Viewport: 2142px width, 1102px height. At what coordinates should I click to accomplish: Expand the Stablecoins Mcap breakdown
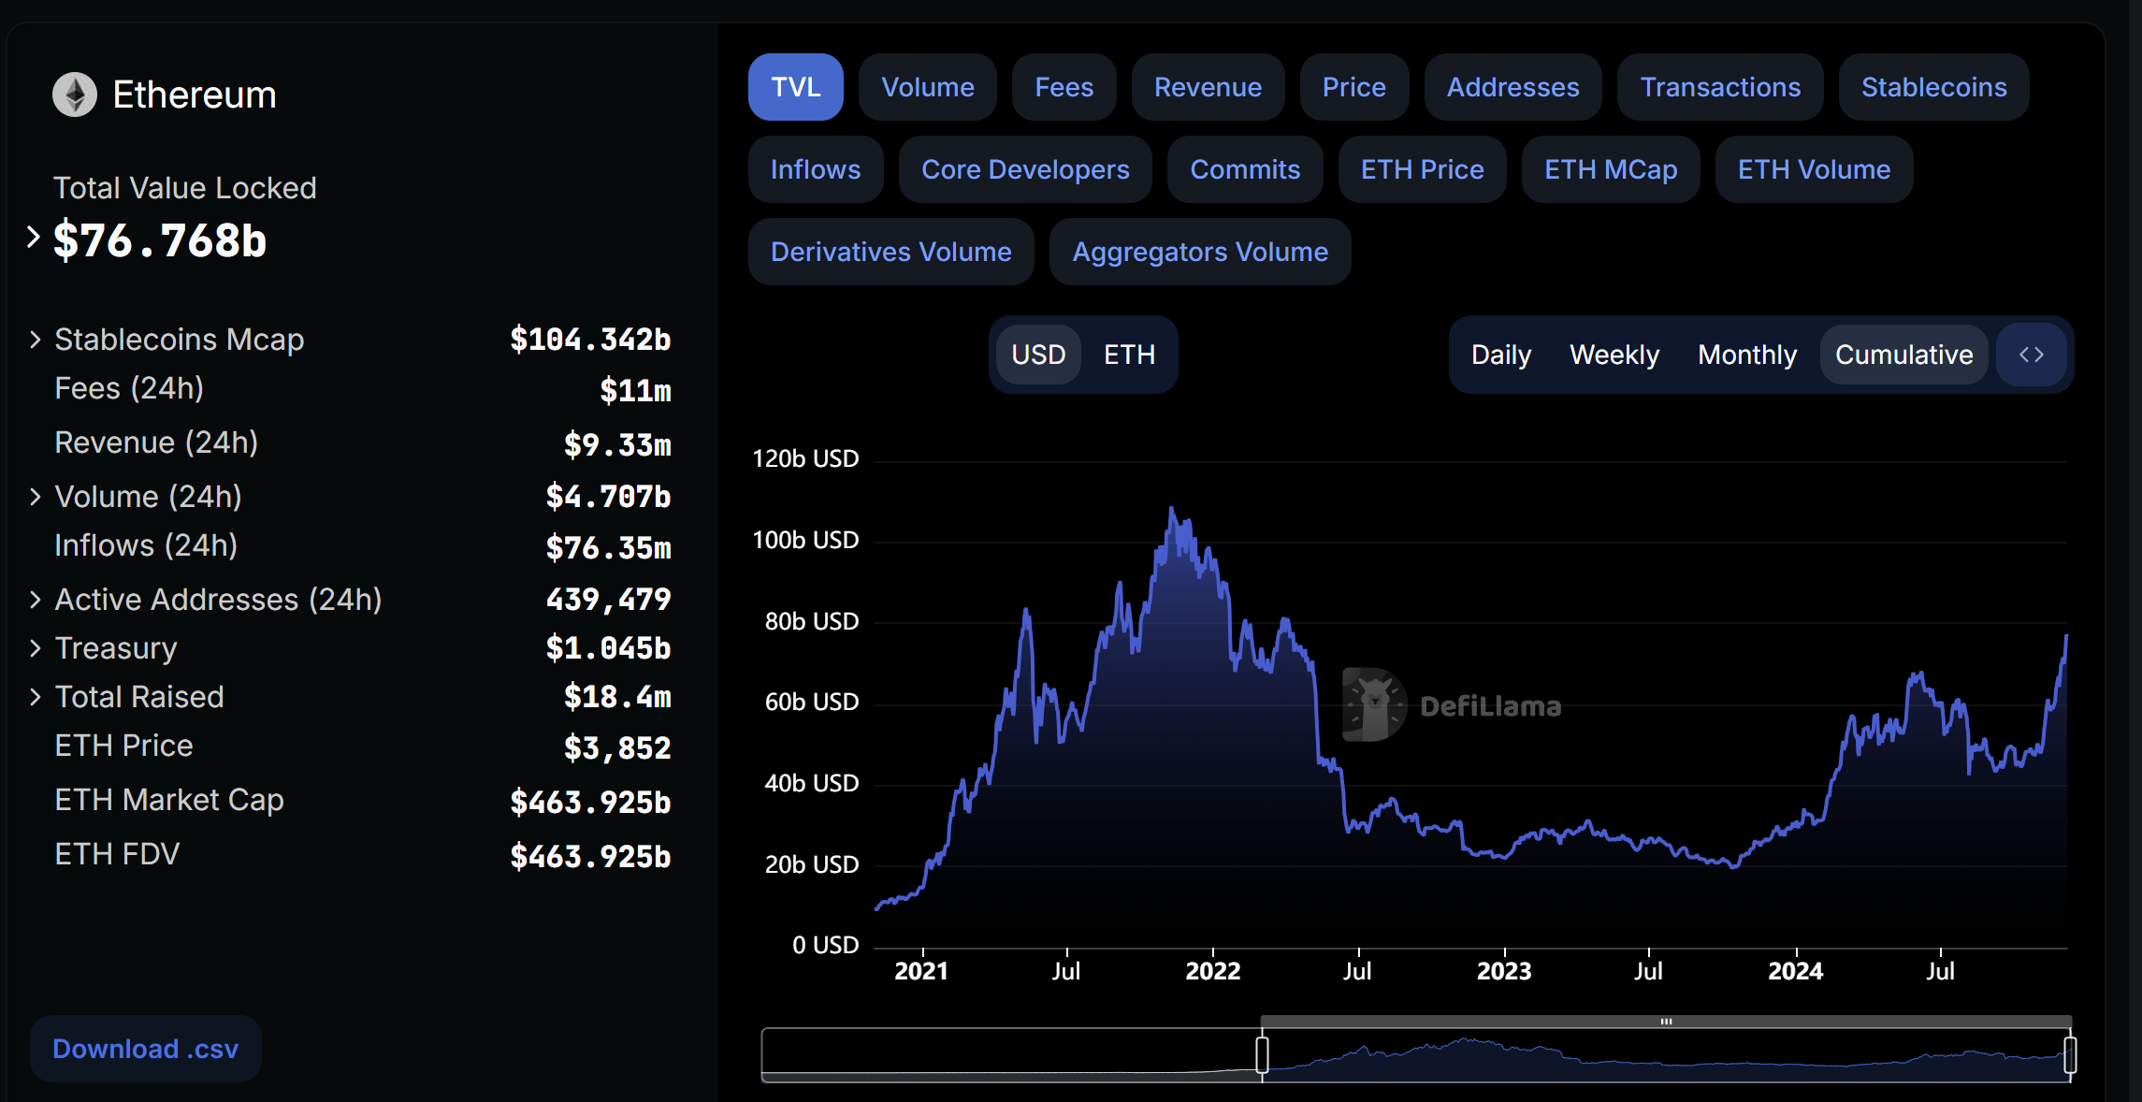pyautogui.click(x=35, y=339)
